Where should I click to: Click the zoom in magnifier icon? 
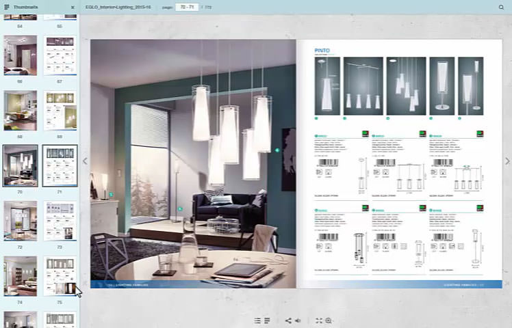pos(329,320)
